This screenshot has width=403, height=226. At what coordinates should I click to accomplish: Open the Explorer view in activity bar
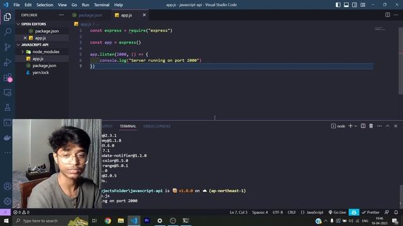click(x=7, y=17)
